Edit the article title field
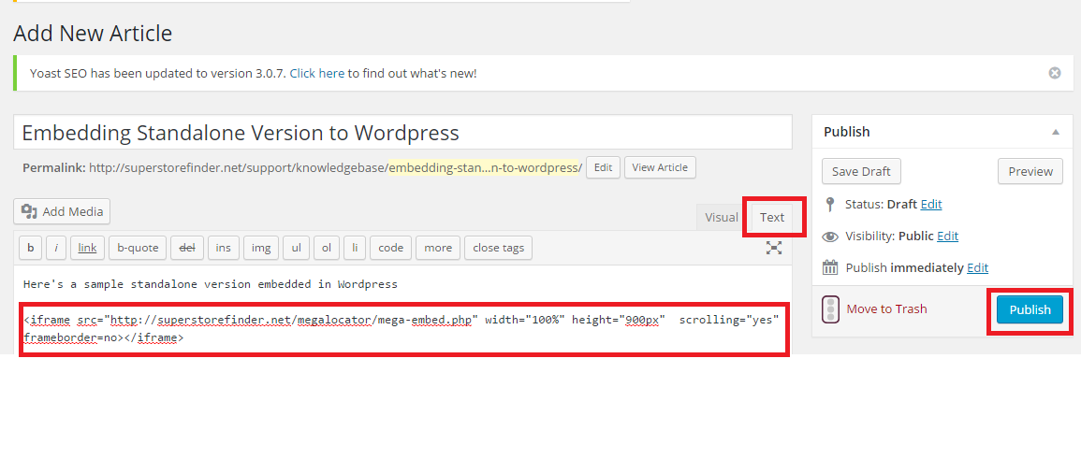 click(x=402, y=132)
